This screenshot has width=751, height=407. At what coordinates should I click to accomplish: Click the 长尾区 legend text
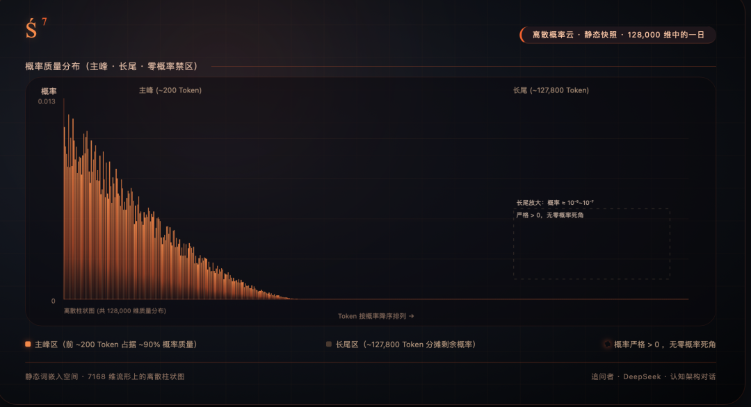click(405, 344)
